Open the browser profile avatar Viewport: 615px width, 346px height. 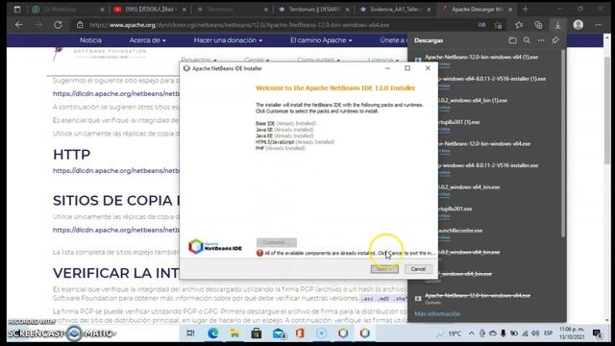[x=578, y=25]
